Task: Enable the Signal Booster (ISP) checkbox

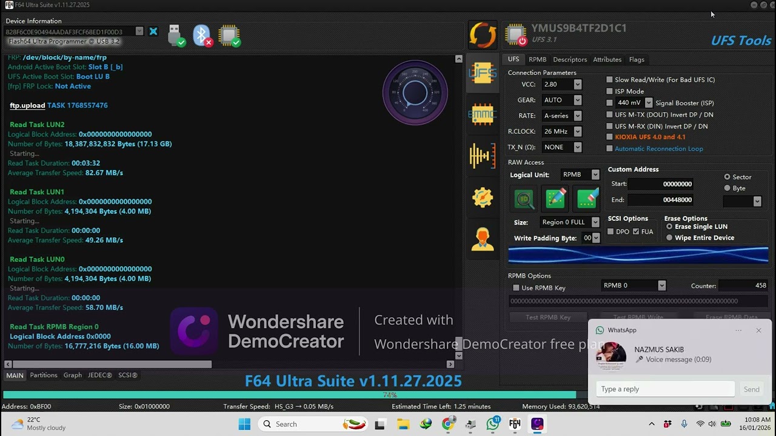Action: [610, 103]
